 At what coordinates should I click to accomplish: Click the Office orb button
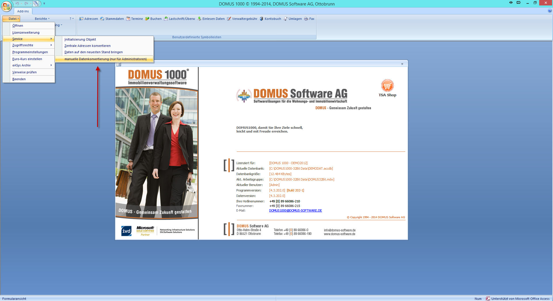pos(6,6)
